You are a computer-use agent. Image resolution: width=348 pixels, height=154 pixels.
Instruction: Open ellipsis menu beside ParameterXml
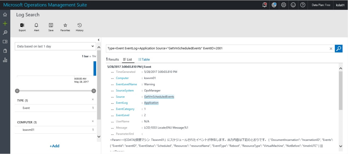click(x=112, y=134)
